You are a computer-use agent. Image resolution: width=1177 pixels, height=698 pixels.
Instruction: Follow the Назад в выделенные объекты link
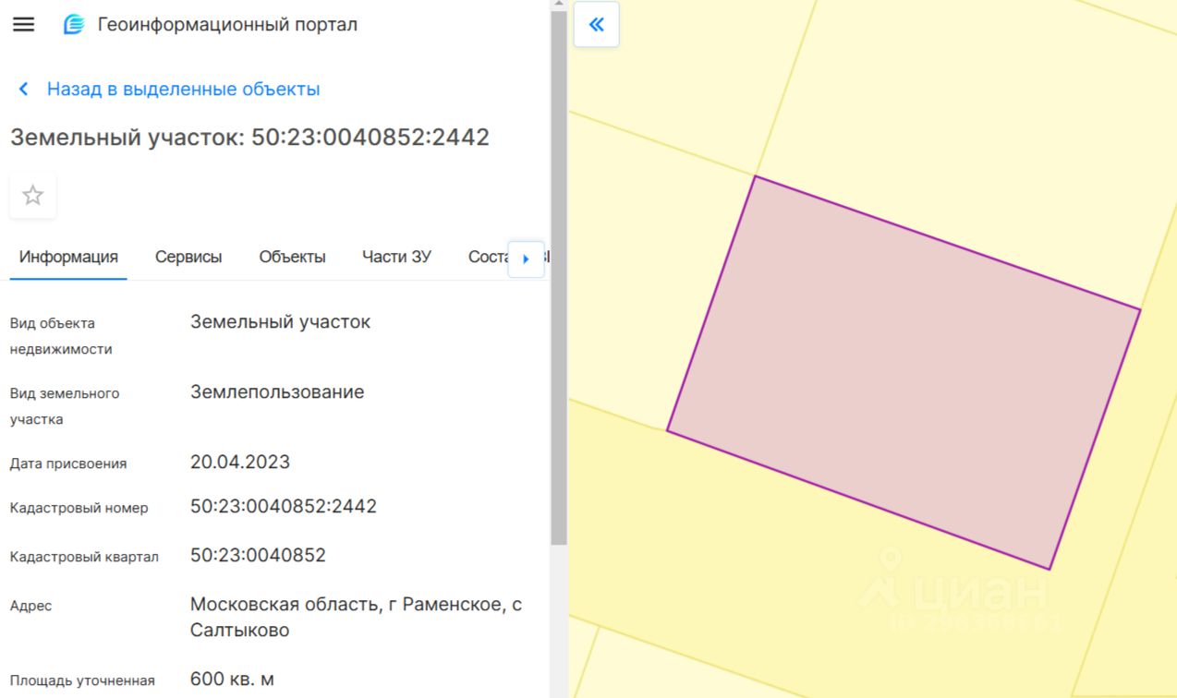point(183,90)
